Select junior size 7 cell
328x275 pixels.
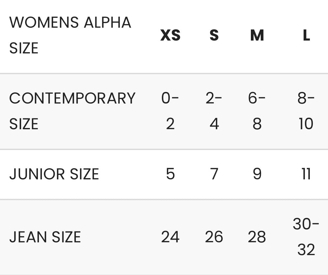(x=214, y=174)
